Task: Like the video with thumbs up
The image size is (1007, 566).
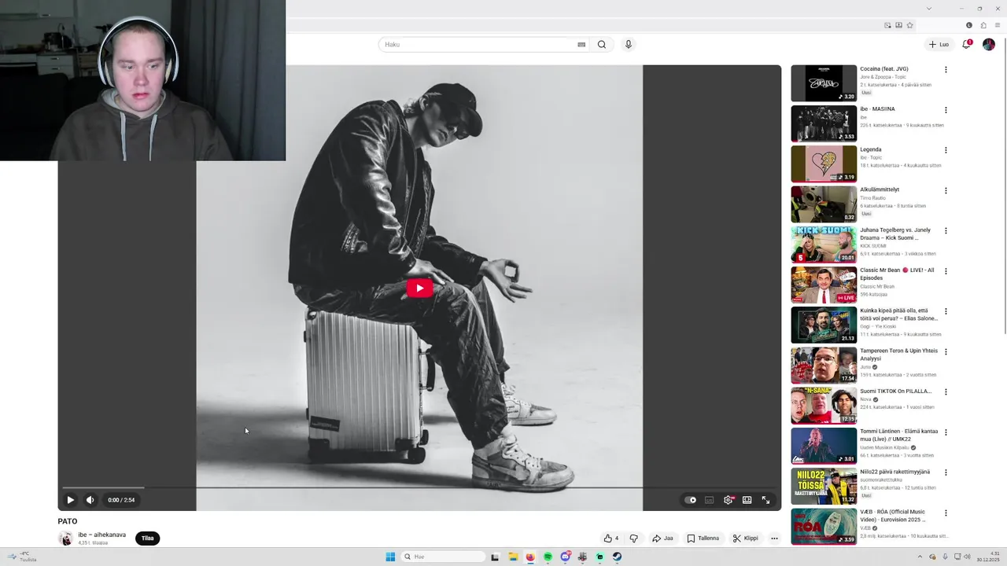Action: click(610, 538)
